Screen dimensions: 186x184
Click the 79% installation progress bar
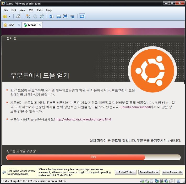(94, 157)
